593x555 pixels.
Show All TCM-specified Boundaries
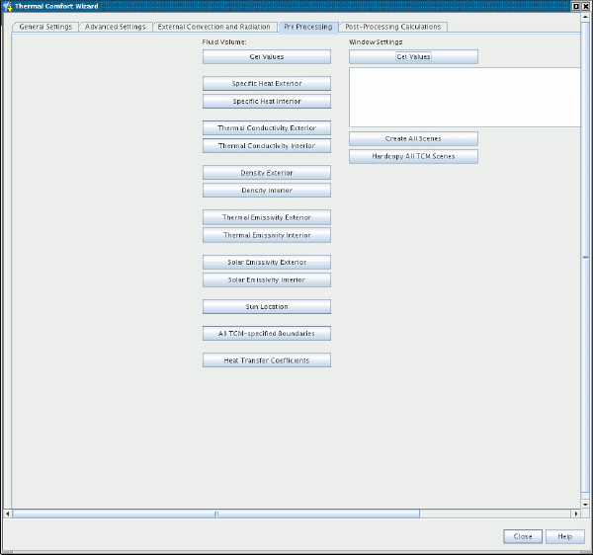click(267, 333)
